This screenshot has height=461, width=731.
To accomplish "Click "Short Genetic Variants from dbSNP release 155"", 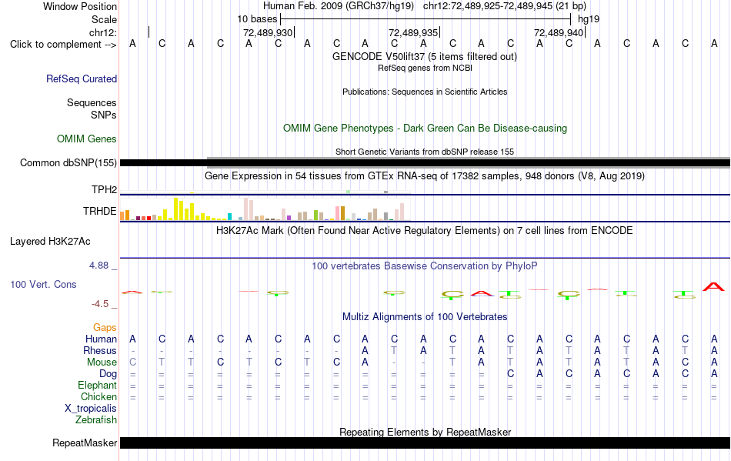I will (425, 152).
